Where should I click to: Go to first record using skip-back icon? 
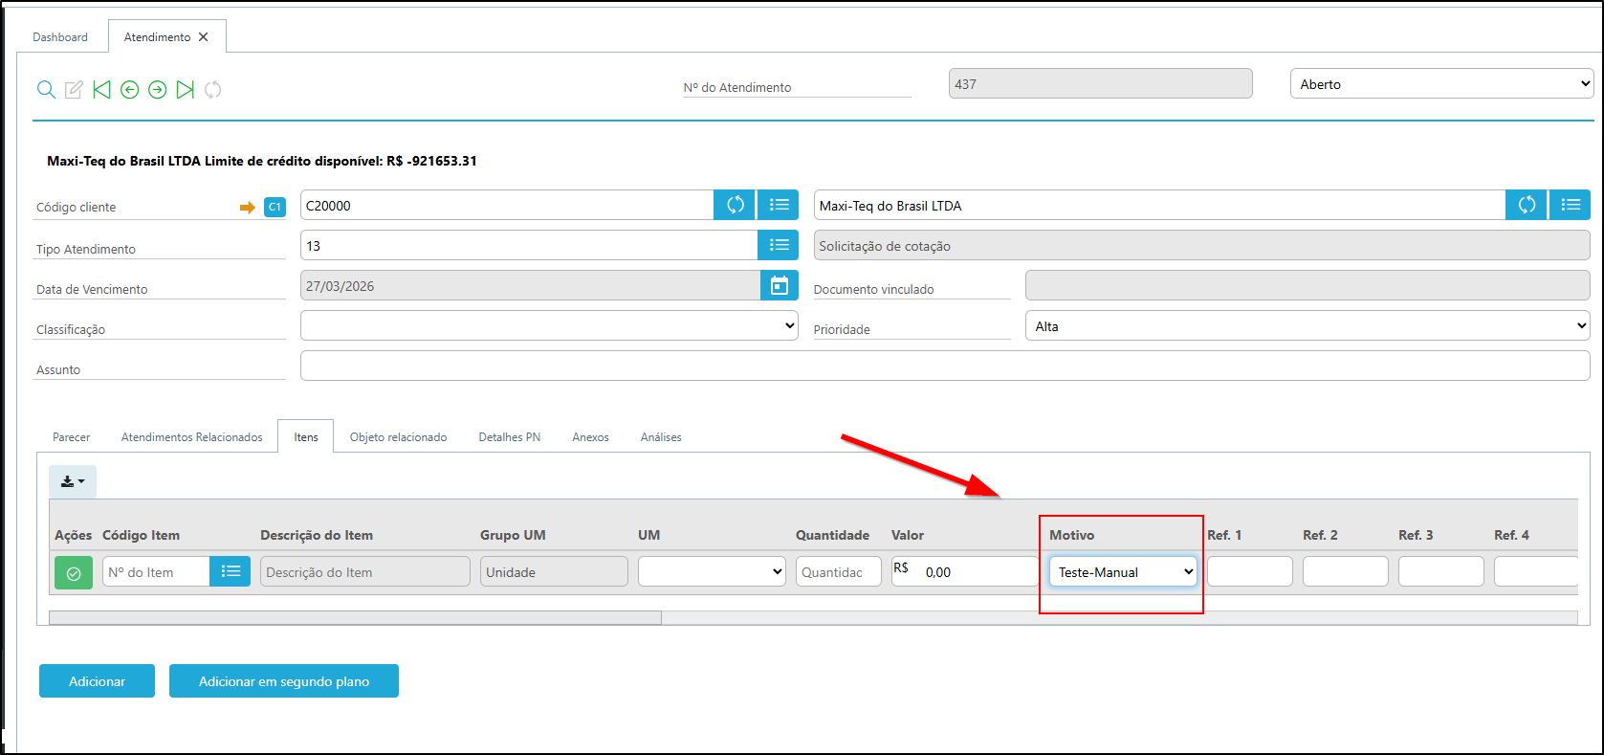[101, 90]
